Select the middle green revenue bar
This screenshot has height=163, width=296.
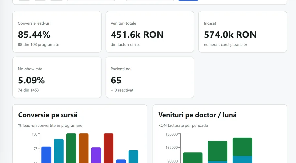pos(217,151)
